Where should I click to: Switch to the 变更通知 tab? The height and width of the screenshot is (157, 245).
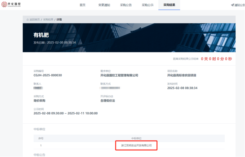pyautogui.click(x=104, y=5)
